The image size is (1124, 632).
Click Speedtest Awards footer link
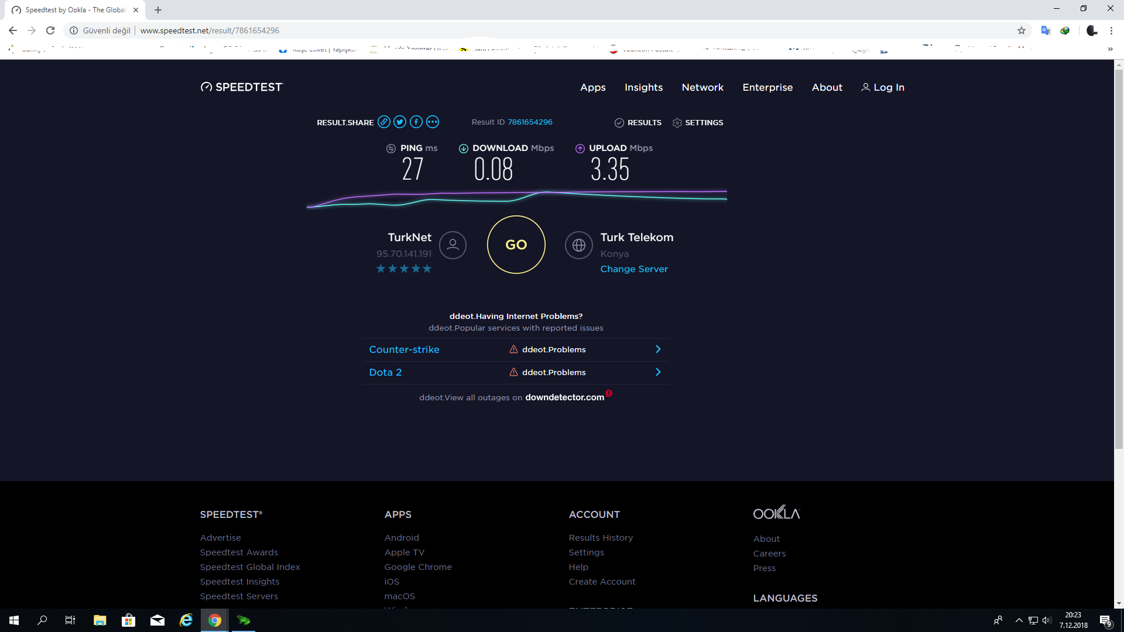tap(239, 552)
